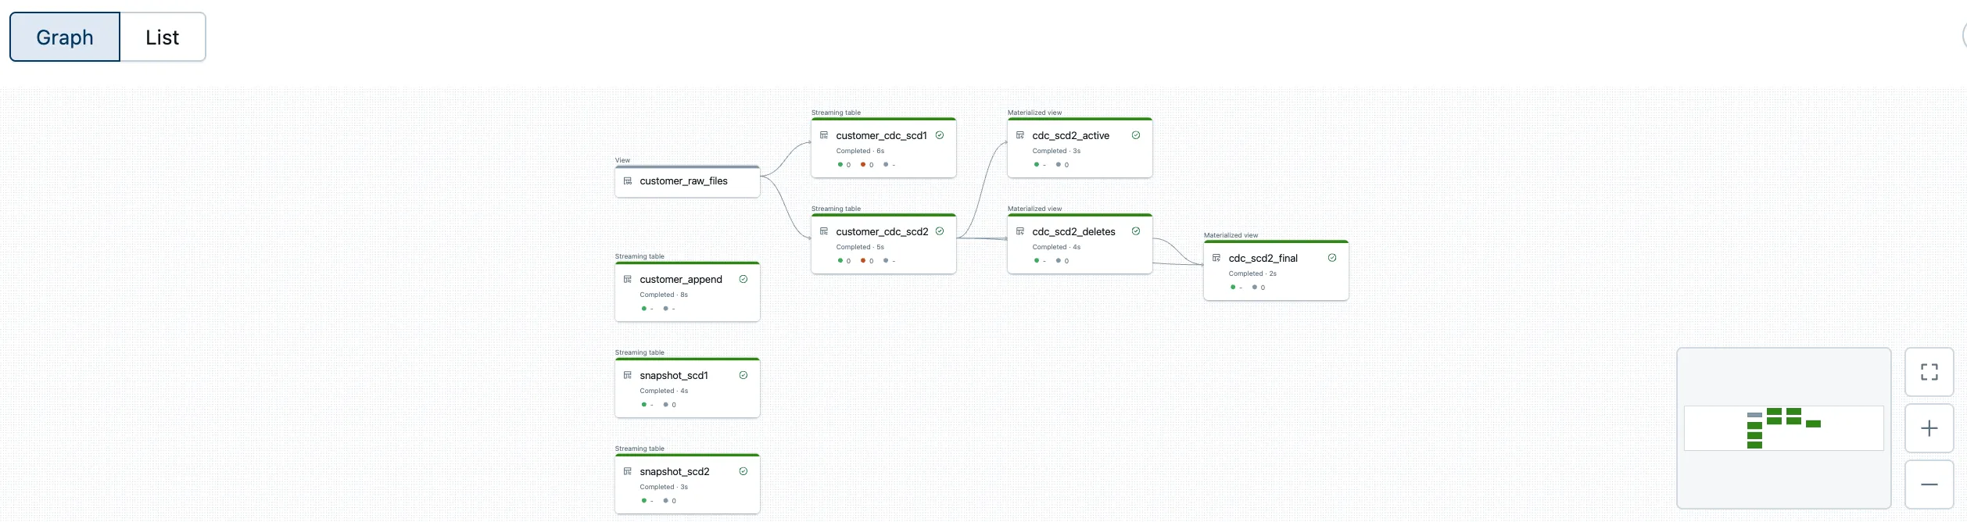Click the table icon on customer_raw_files

coord(628,181)
